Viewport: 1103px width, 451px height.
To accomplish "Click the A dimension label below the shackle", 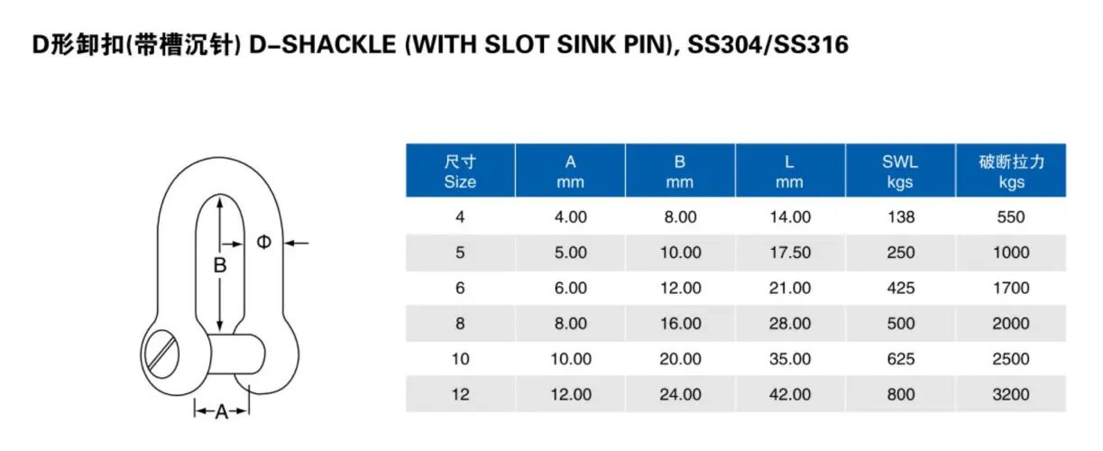I will coord(222,411).
